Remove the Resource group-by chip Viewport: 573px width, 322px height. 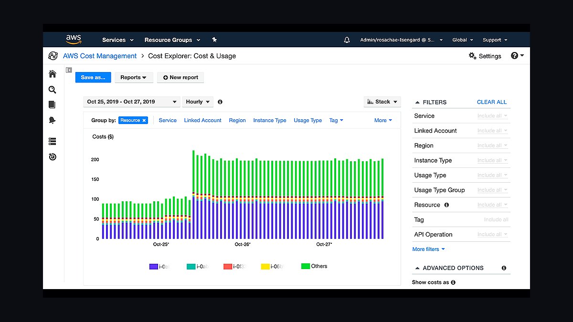tap(144, 120)
